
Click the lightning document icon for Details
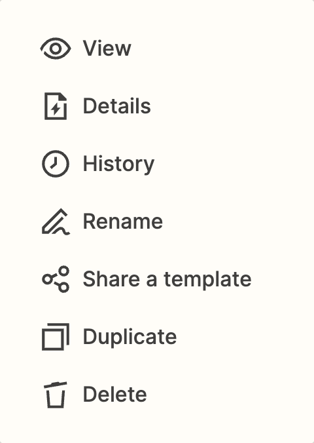[56, 106]
